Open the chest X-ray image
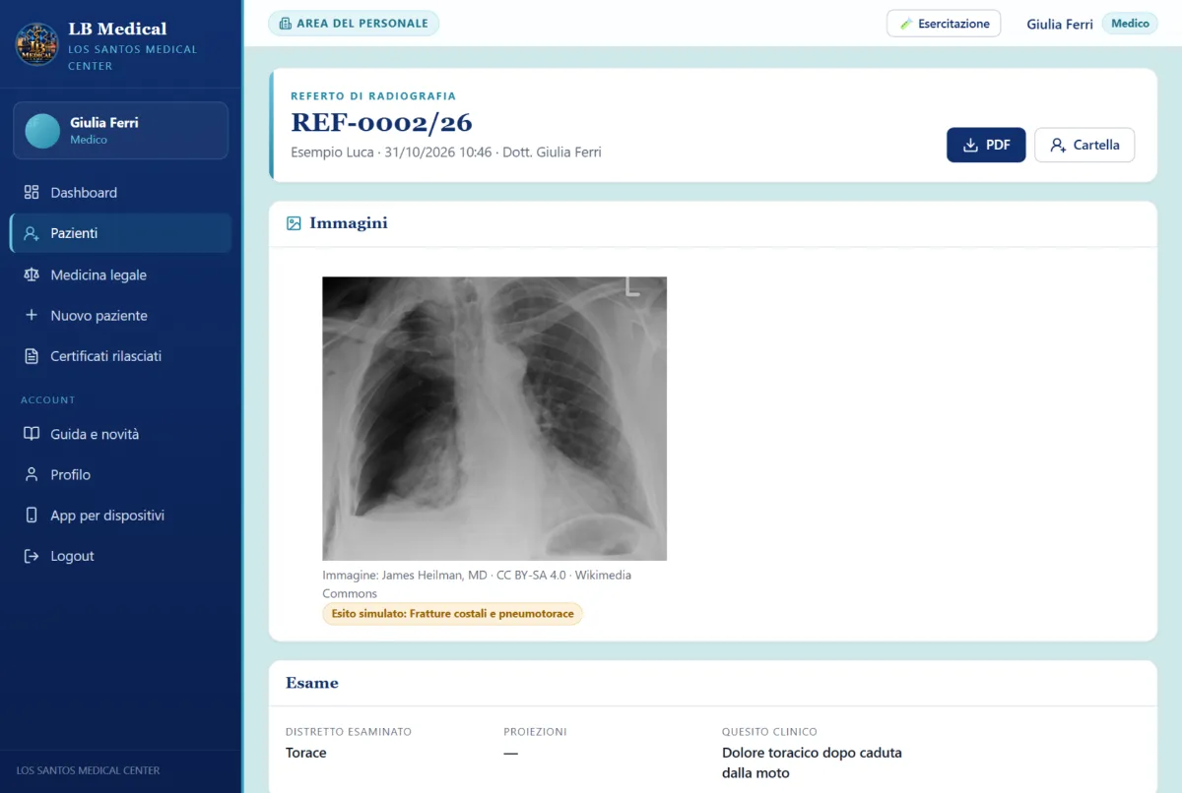This screenshot has width=1182, height=793. tap(494, 418)
